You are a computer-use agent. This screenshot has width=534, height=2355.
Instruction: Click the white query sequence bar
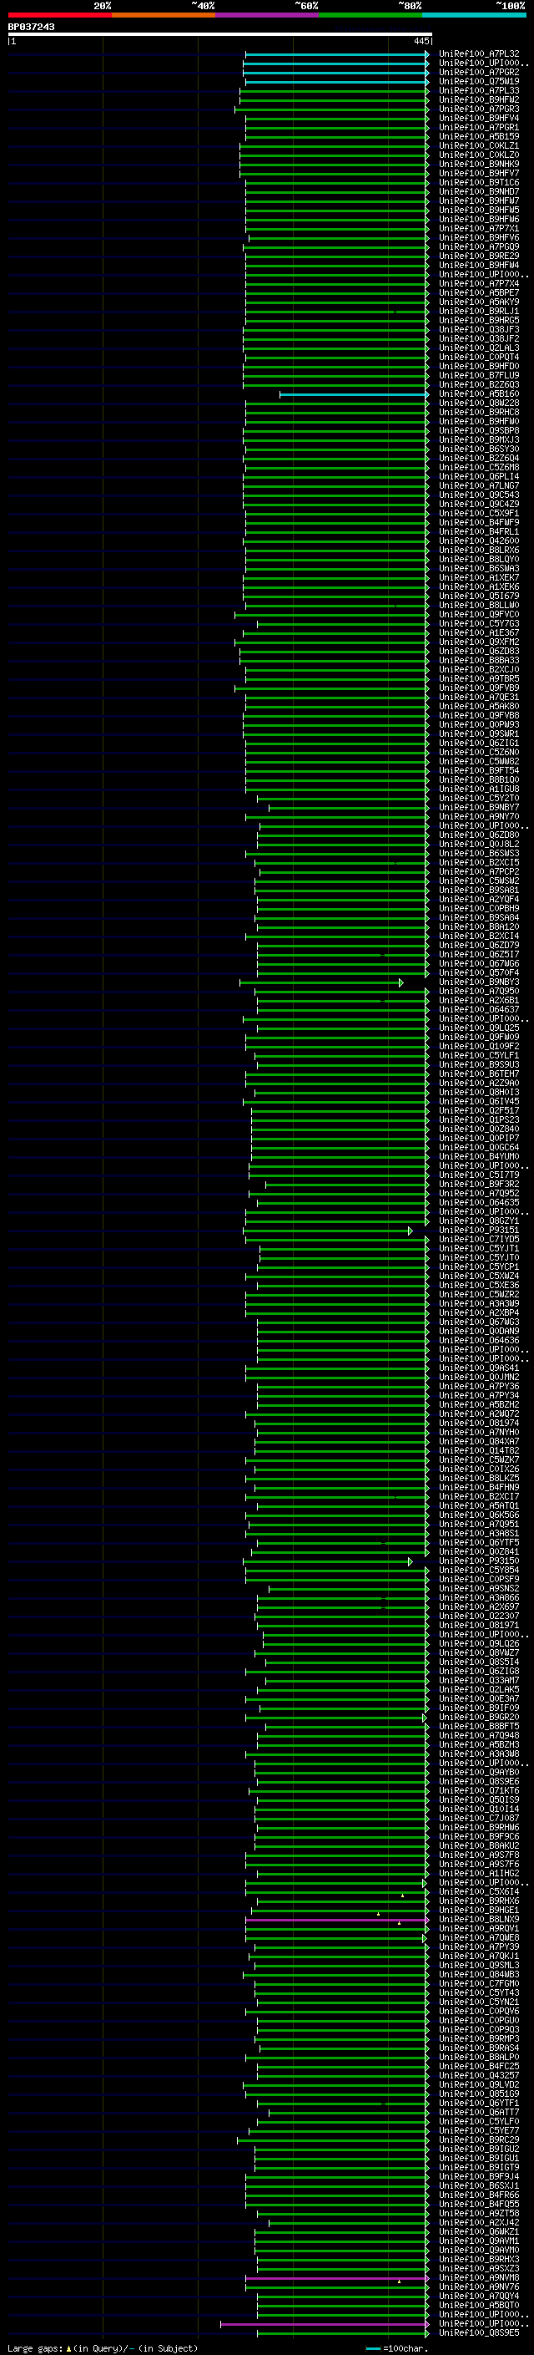(x=220, y=33)
